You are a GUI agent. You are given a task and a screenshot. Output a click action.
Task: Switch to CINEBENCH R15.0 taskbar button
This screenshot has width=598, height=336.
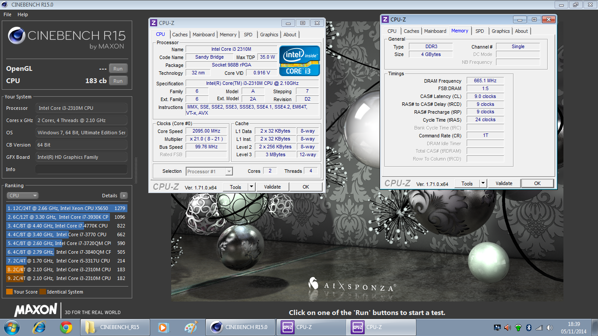240,327
